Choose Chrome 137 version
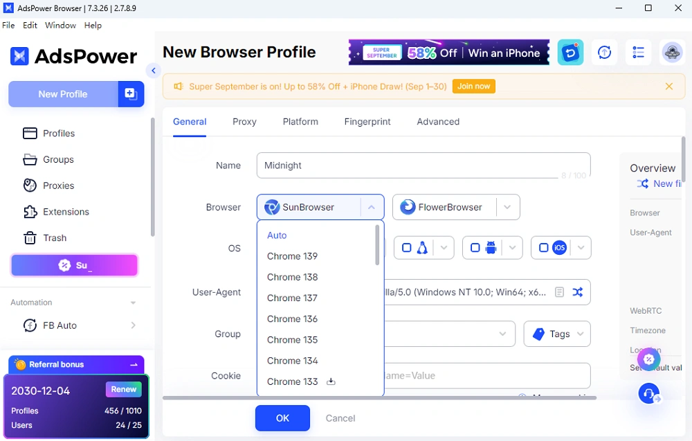 (x=292, y=298)
